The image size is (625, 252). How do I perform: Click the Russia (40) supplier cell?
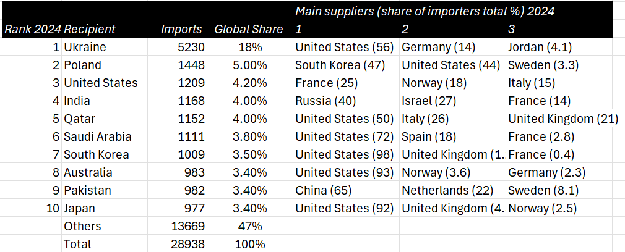pos(346,101)
